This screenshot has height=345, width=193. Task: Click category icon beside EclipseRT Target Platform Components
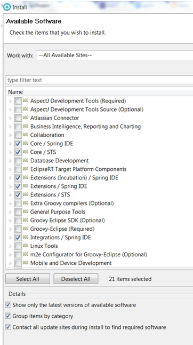pyautogui.click(x=26, y=169)
